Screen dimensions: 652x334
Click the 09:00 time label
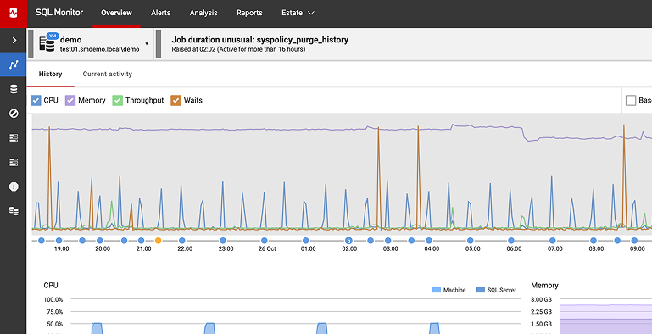pos(637,248)
